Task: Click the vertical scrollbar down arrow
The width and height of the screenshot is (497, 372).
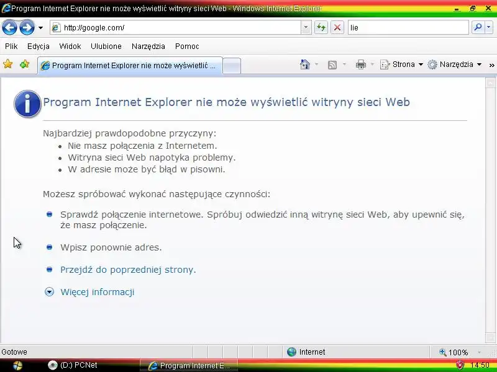Action: click(490, 337)
